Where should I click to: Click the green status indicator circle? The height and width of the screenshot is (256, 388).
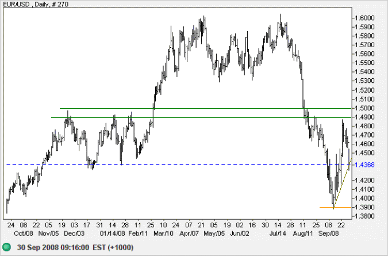pyautogui.click(x=6, y=247)
